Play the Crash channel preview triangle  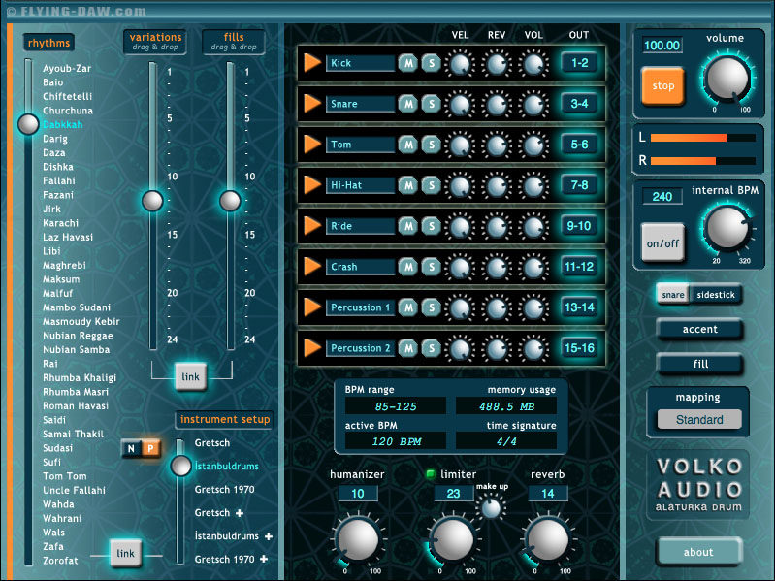tap(312, 267)
